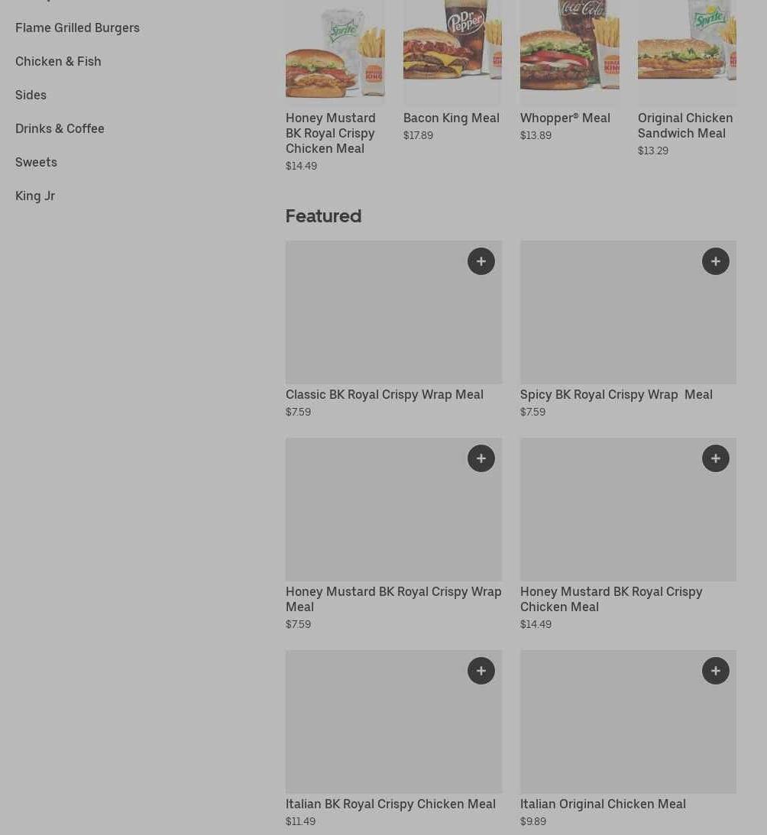Open the Bacon King Meal photo
Image resolution: width=767 pixels, height=835 pixels.
click(452, 51)
